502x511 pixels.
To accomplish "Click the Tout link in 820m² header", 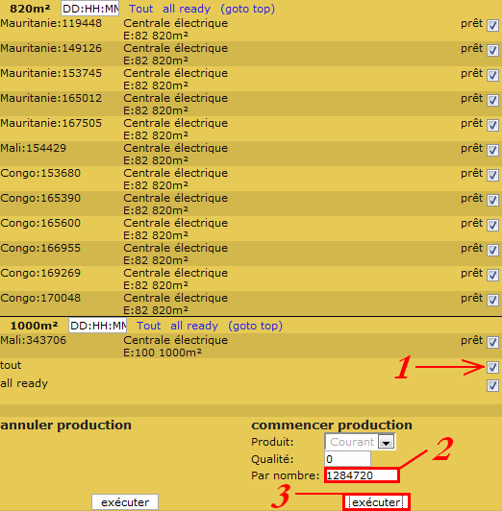I will [141, 9].
